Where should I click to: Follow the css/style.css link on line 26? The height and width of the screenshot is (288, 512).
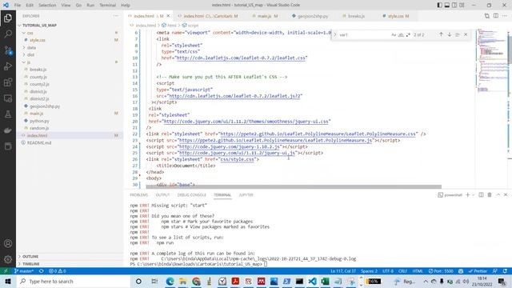(237, 159)
